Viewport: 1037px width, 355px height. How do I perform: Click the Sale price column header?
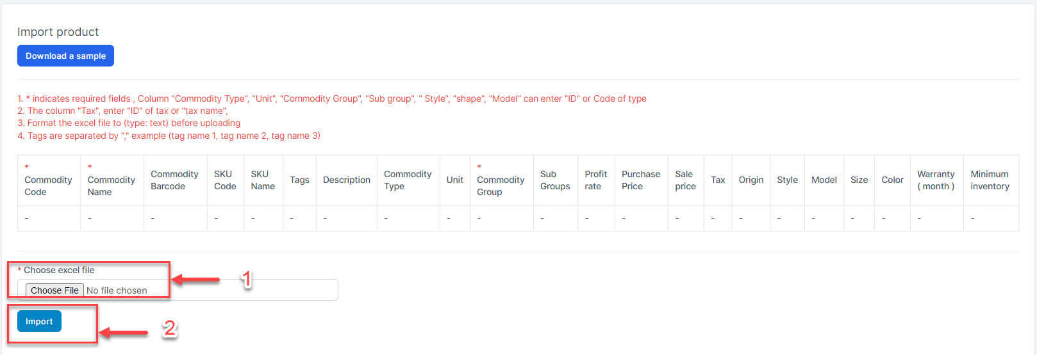[x=685, y=180]
